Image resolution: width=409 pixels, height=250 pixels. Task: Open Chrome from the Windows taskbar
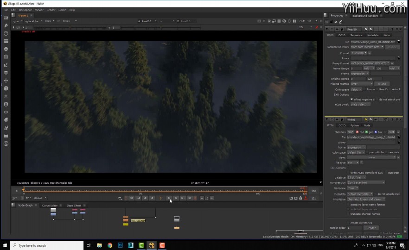[110, 245]
